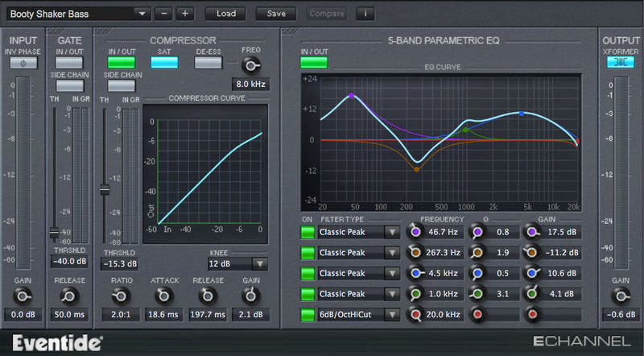Click the blue band gain knob
This screenshot has width=644, height=356.
530,273
